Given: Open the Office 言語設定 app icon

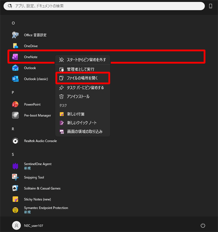Looking at the screenshot, I should [x=15, y=35].
